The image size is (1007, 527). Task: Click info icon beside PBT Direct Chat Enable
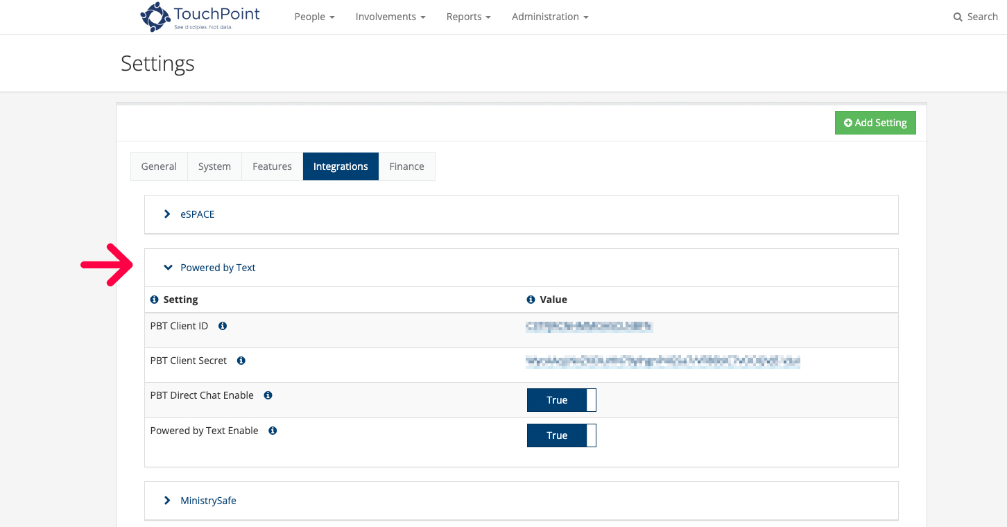(x=268, y=395)
